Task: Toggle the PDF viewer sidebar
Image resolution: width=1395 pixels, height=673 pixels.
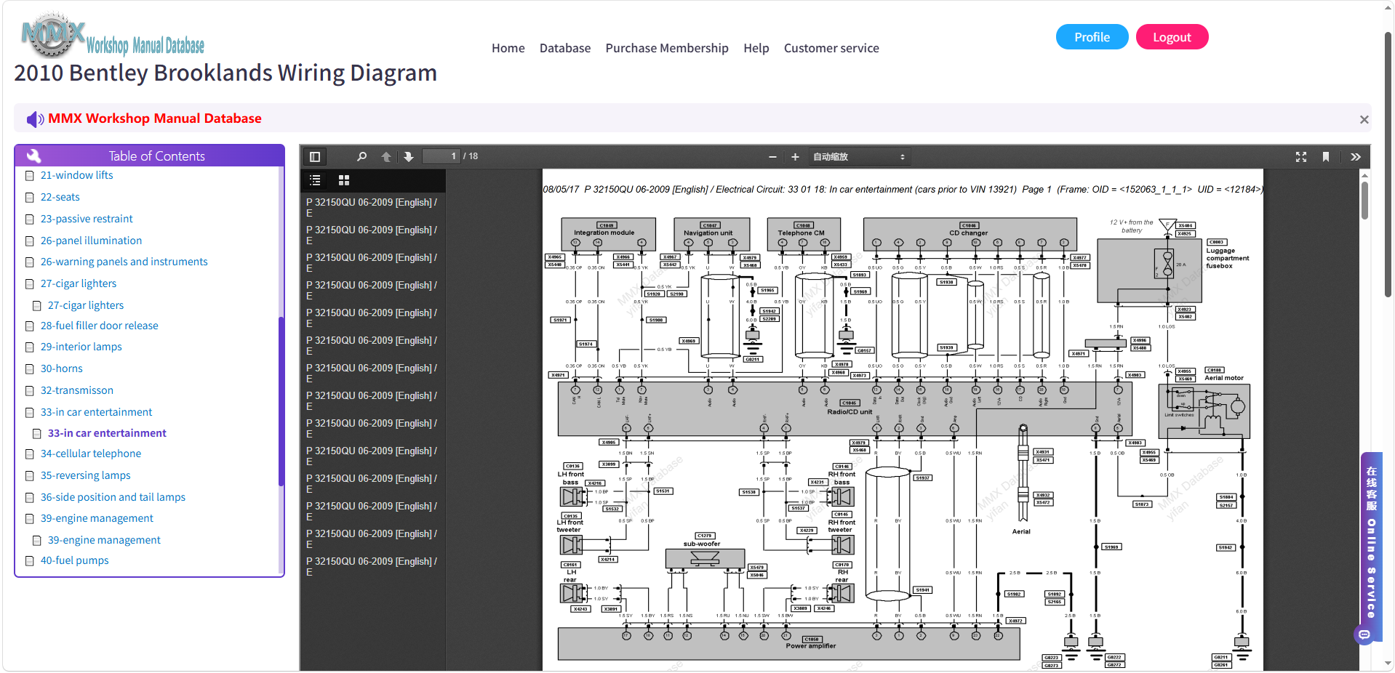Action: pyautogui.click(x=315, y=157)
